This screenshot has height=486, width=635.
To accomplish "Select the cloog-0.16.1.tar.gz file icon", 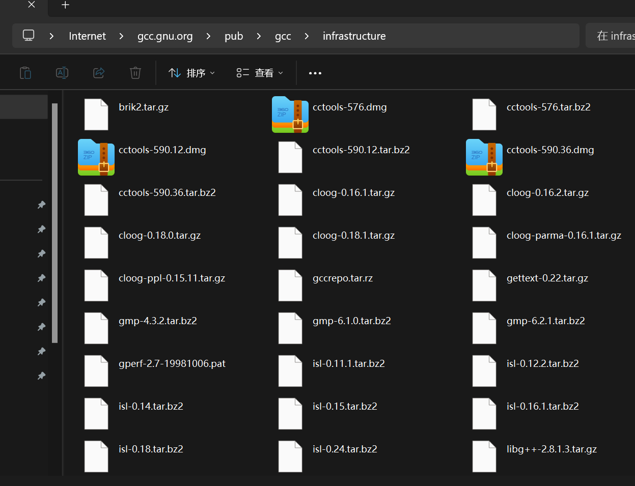I will (x=290, y=200).
